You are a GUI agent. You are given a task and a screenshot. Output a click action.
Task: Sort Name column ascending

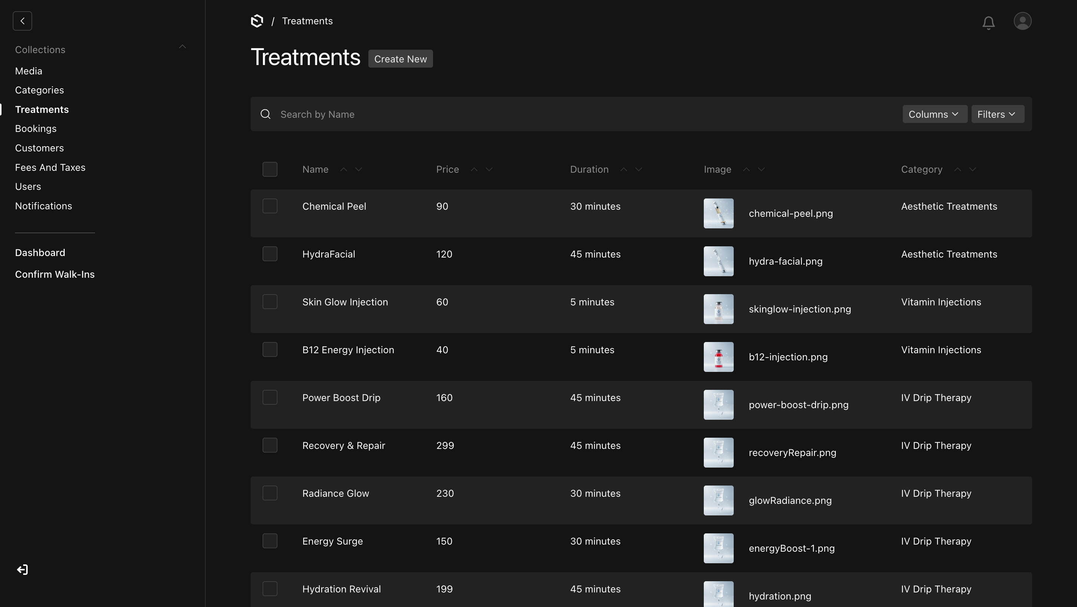344,169
